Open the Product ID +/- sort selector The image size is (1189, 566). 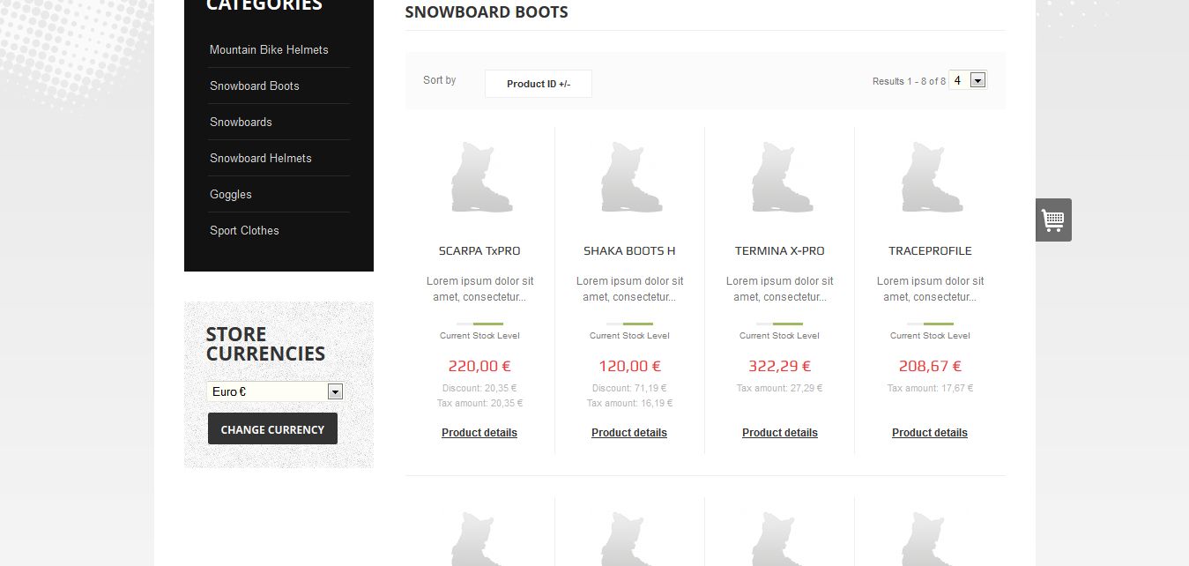pos(538,84)
